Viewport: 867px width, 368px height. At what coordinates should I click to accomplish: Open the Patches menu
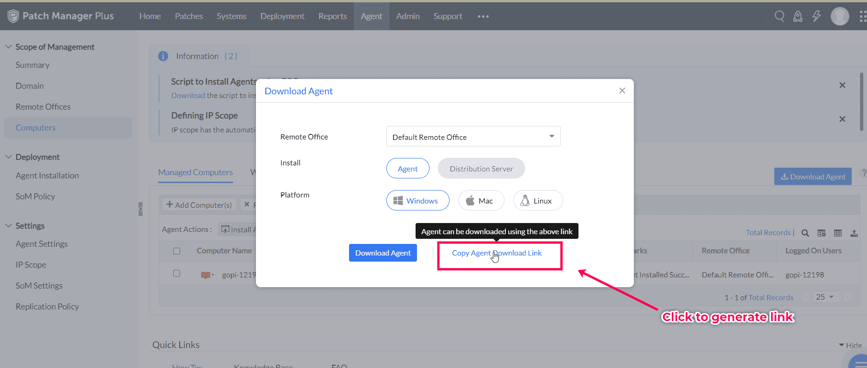click(189, 16)
